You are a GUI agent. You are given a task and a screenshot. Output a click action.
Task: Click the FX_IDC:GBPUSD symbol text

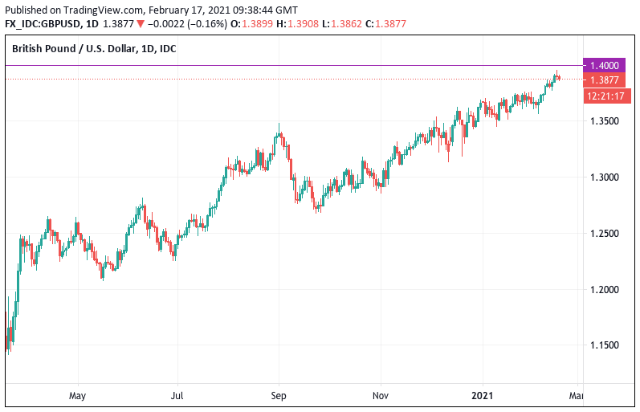coord(40,24)
